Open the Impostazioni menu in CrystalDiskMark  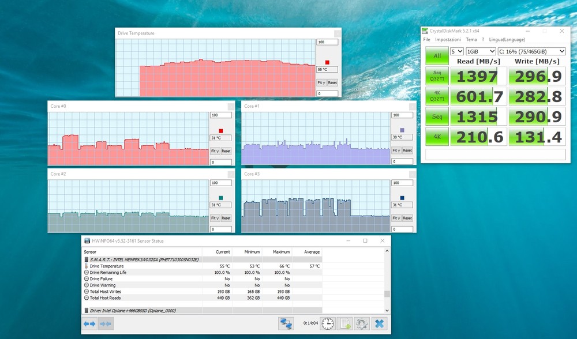tap(448, 40)
